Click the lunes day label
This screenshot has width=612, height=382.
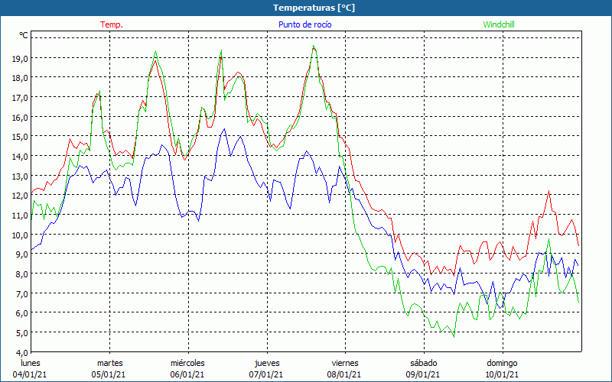30,363
